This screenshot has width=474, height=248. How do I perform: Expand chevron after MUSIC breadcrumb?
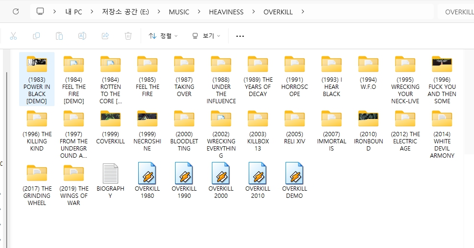199,11
